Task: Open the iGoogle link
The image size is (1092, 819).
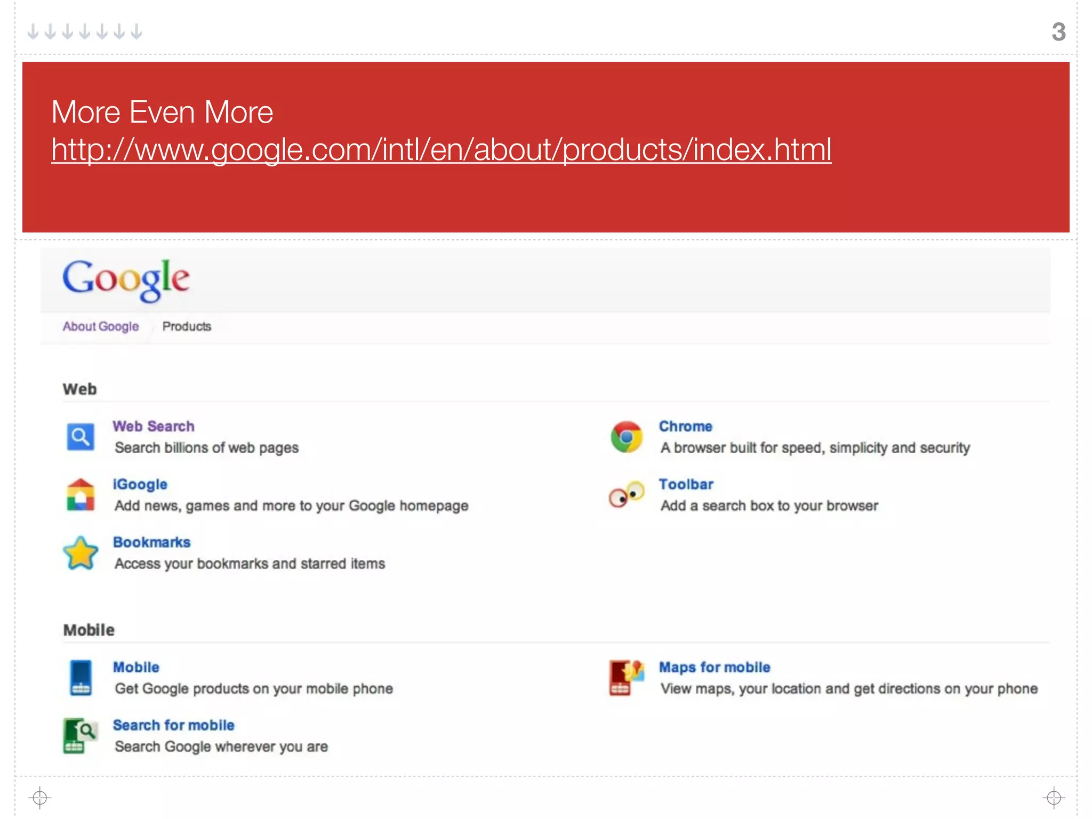Action: pos(140,484)
